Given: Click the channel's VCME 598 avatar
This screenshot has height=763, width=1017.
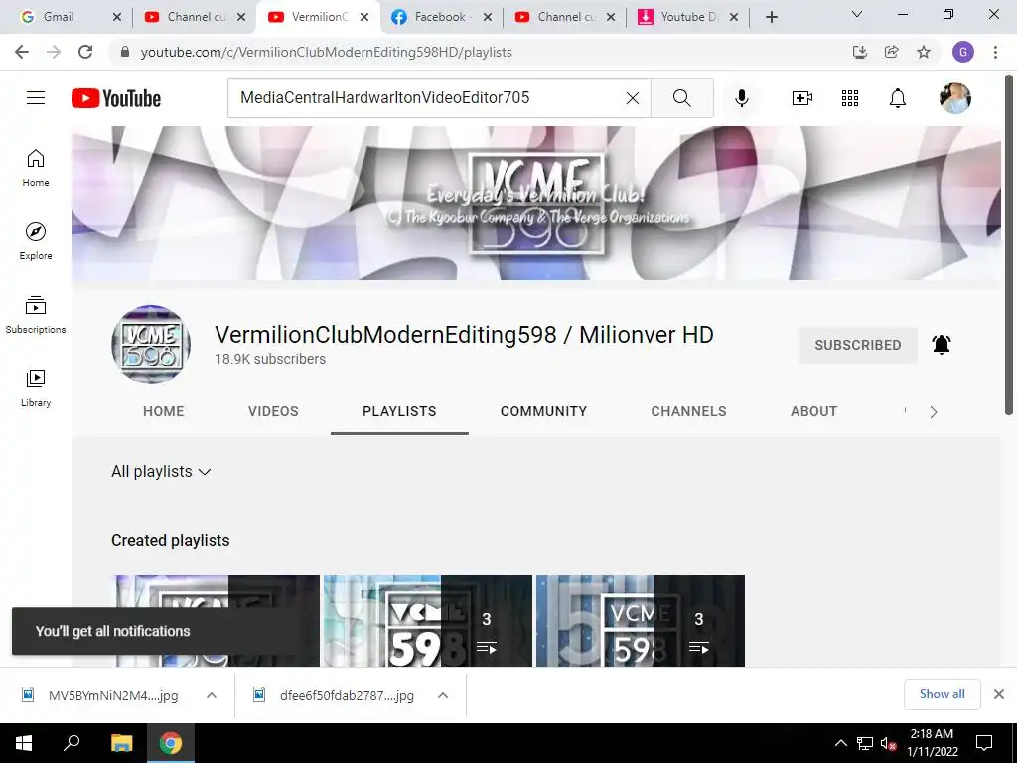Looking at the screenshot, I should [151, 345].
